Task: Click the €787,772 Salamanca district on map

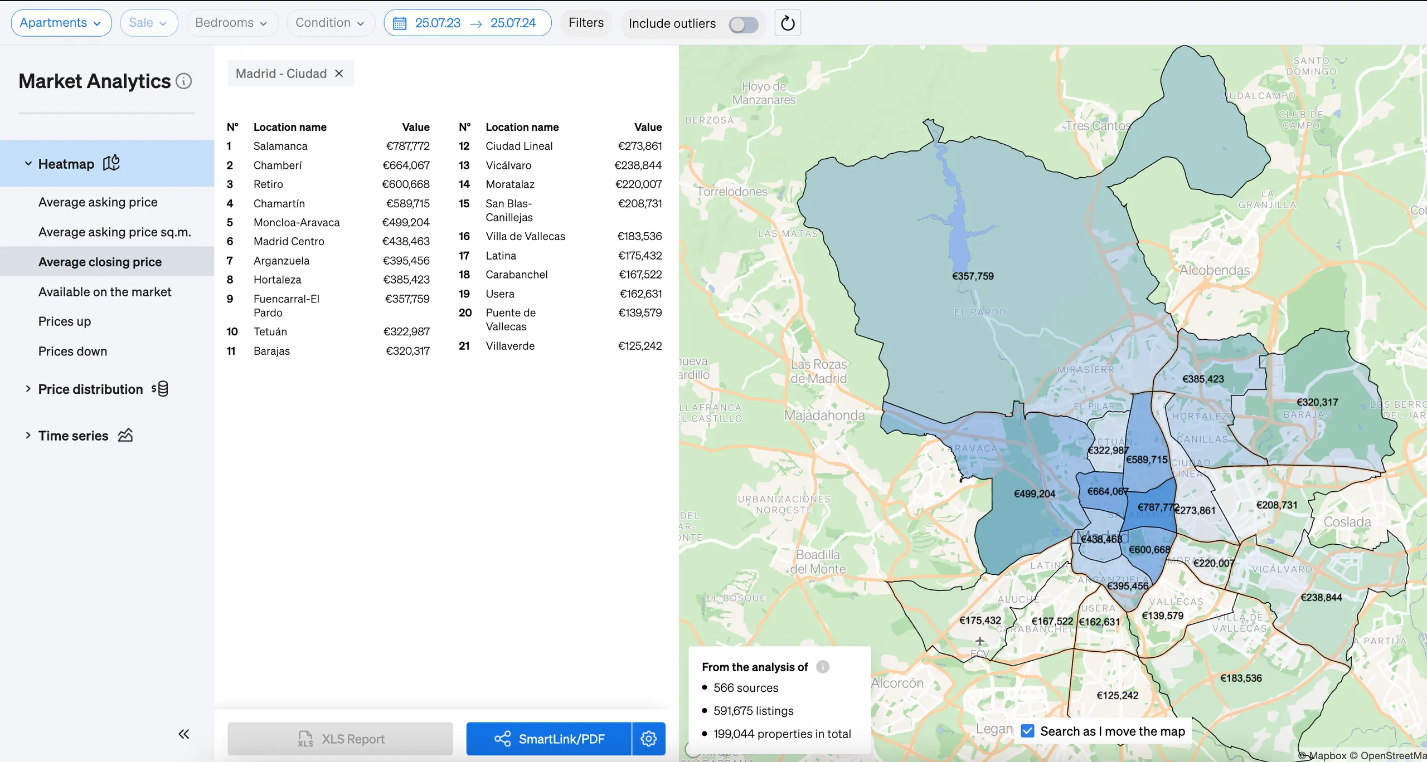Action: 1157,507
